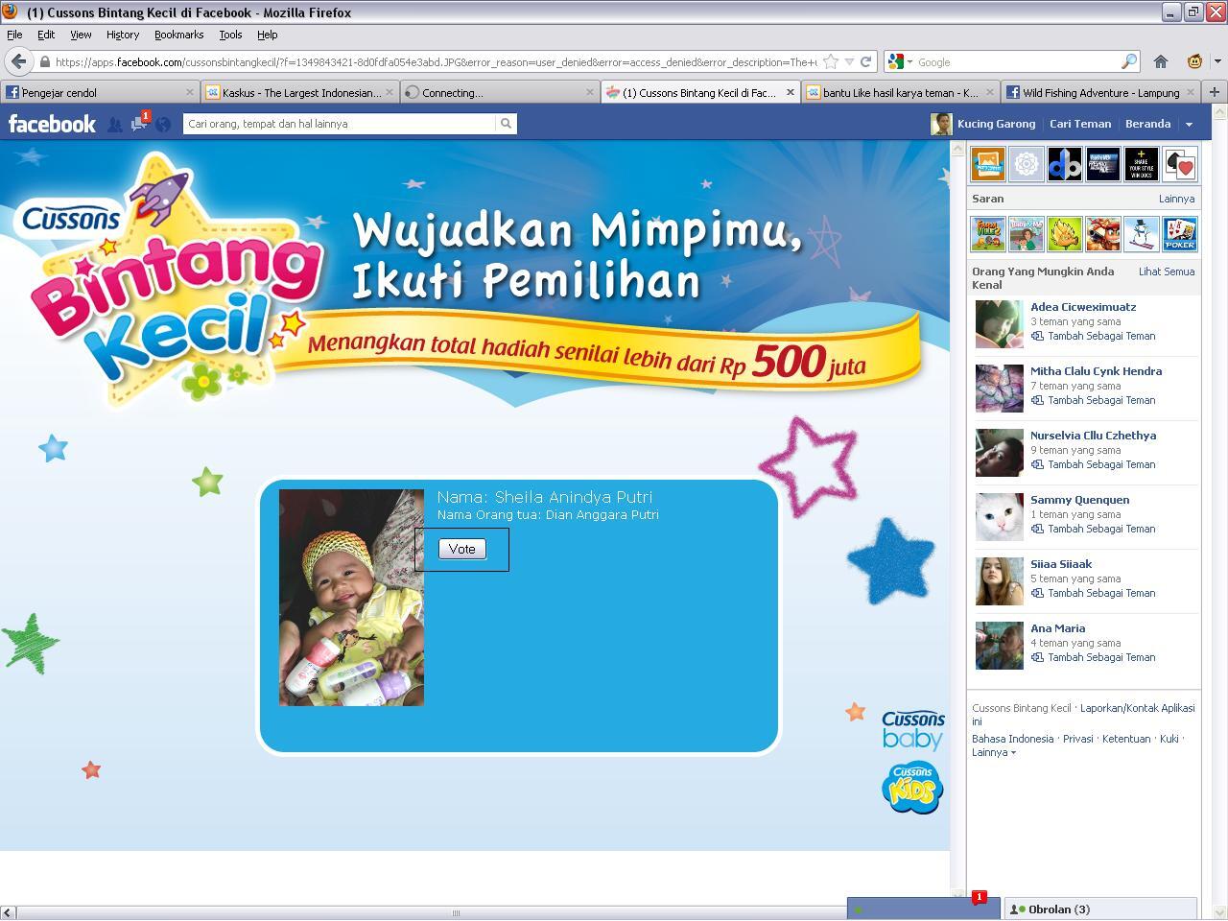Expand the 'Lainnya' footer dropdown
Viewport: 1228px width, 921px height.
point(994,752)
